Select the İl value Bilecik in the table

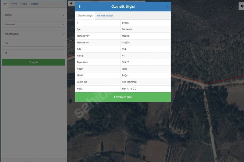tap(125, 23)
